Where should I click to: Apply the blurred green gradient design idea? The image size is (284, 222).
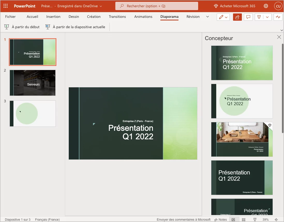point(242,63)
